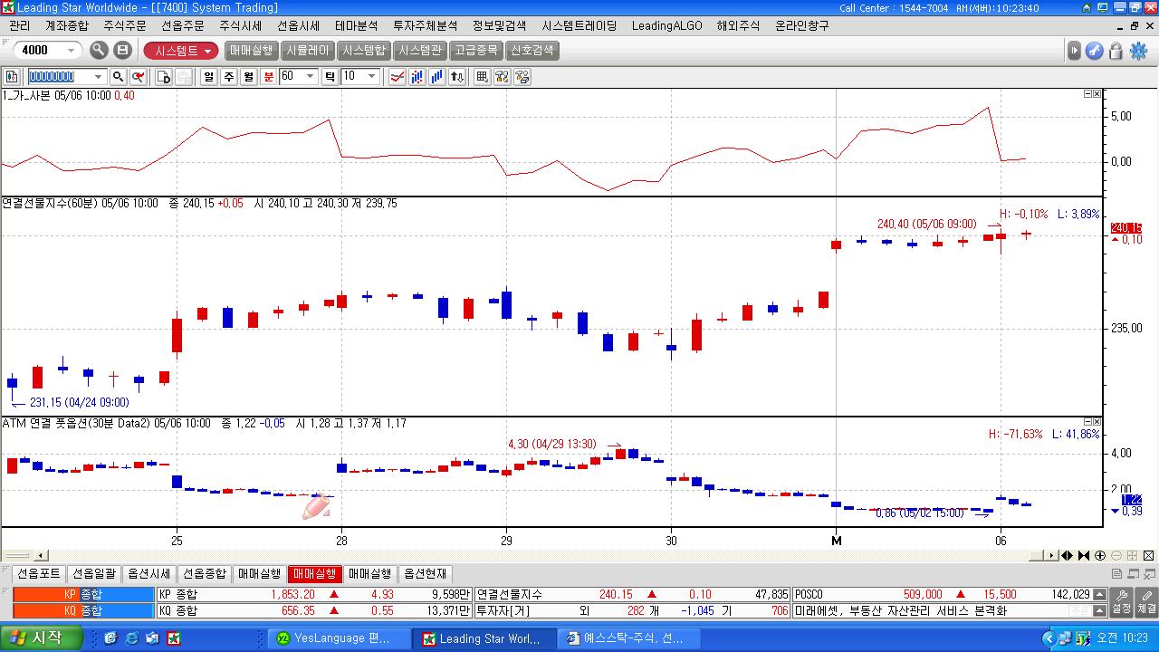1159x652 pixels.
Task: Expand the 60 minute interval dropdown
Action: click(x=310, y=77)
